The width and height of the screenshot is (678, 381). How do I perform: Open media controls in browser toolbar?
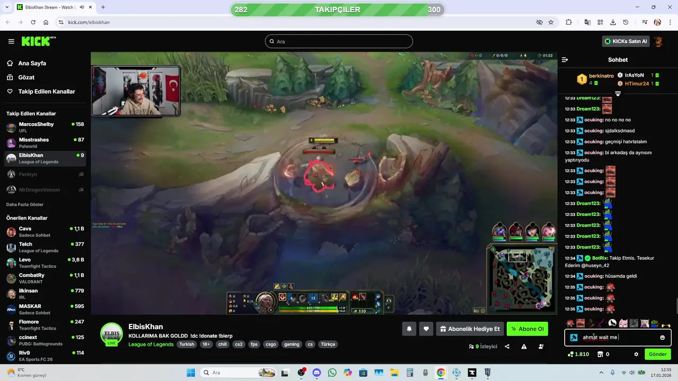(645, 22)
